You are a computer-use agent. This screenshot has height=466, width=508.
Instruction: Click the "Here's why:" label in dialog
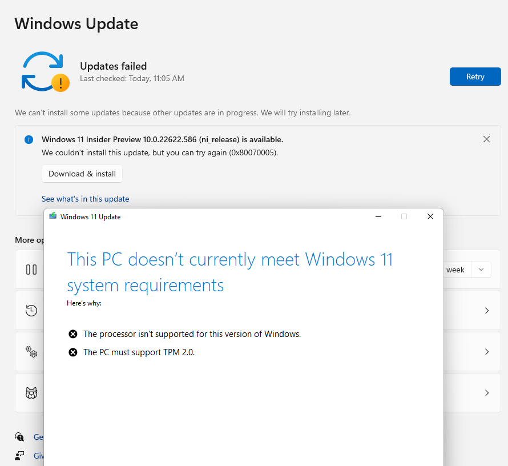(x=84, y=303)
